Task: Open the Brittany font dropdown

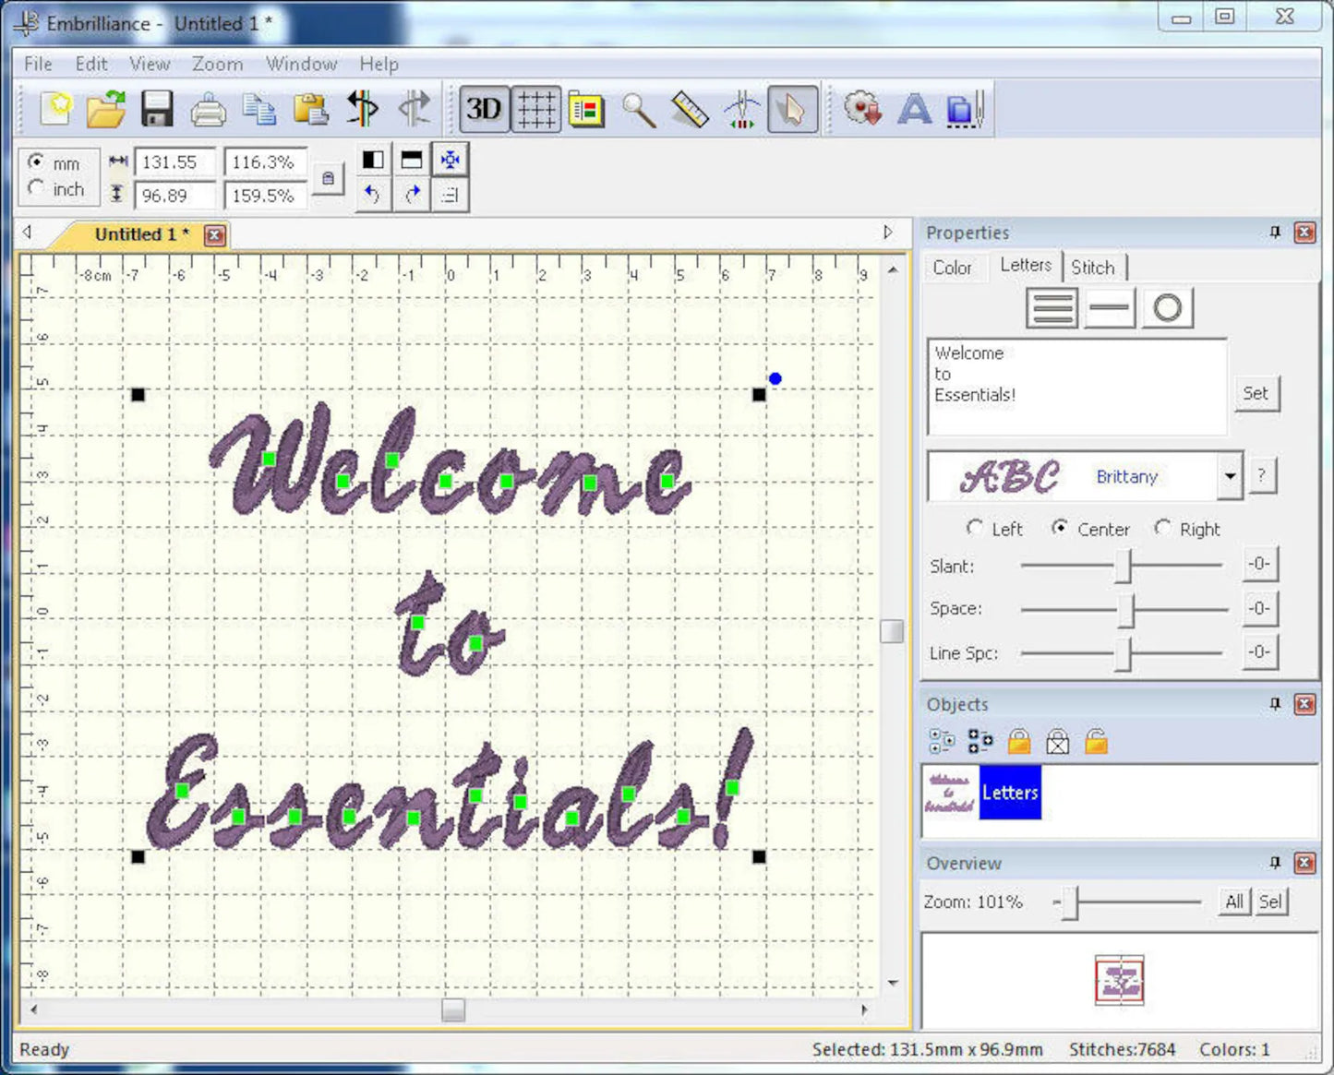Action: (1229, 476)
